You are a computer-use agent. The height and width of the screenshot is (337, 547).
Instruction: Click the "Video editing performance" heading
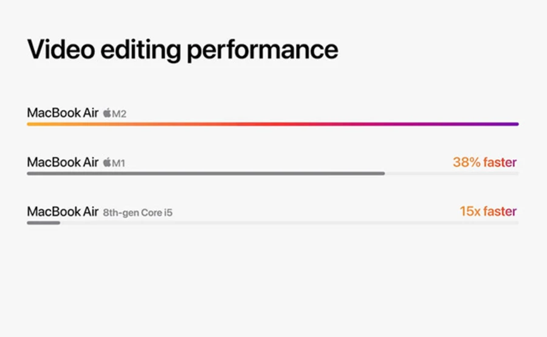pyautogui.click(x=182, y=50)
